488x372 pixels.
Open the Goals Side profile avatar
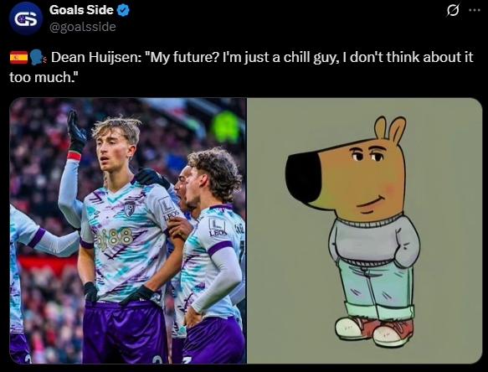(25, 18)
